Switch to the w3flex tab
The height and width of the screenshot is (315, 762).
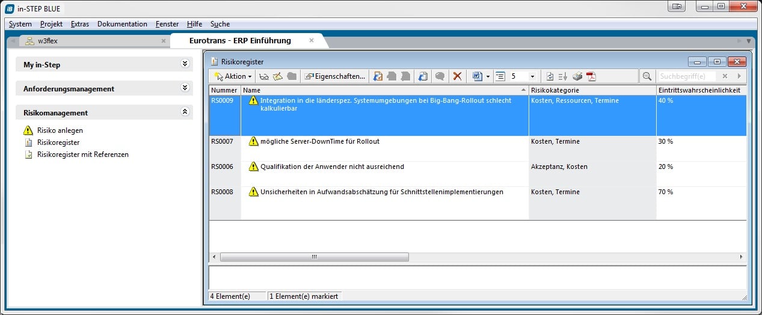click(47, 41)
